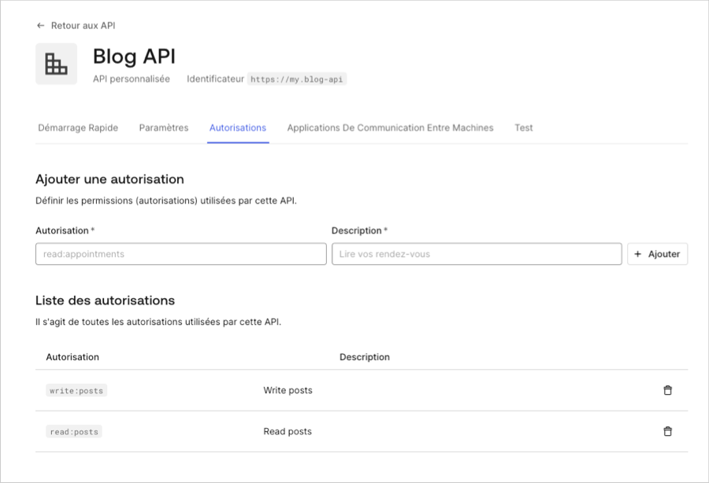Switch to the Démarrage Rapide tab
Viewport: 709px width, 483px height.
click(x=78, y=127)
